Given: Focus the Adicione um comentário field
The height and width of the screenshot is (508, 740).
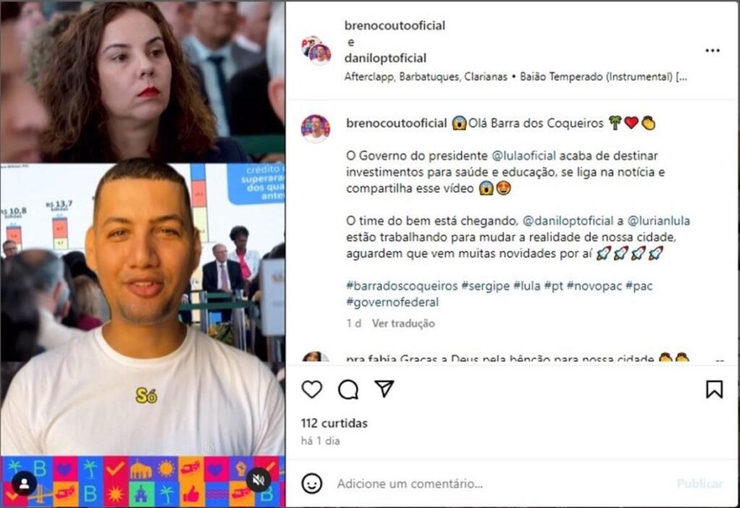Looking at the screenshot, I should pyautogui.click(x=504, y=483).
